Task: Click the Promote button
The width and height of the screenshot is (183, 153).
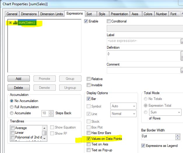Action: click(x=44, y=78)
